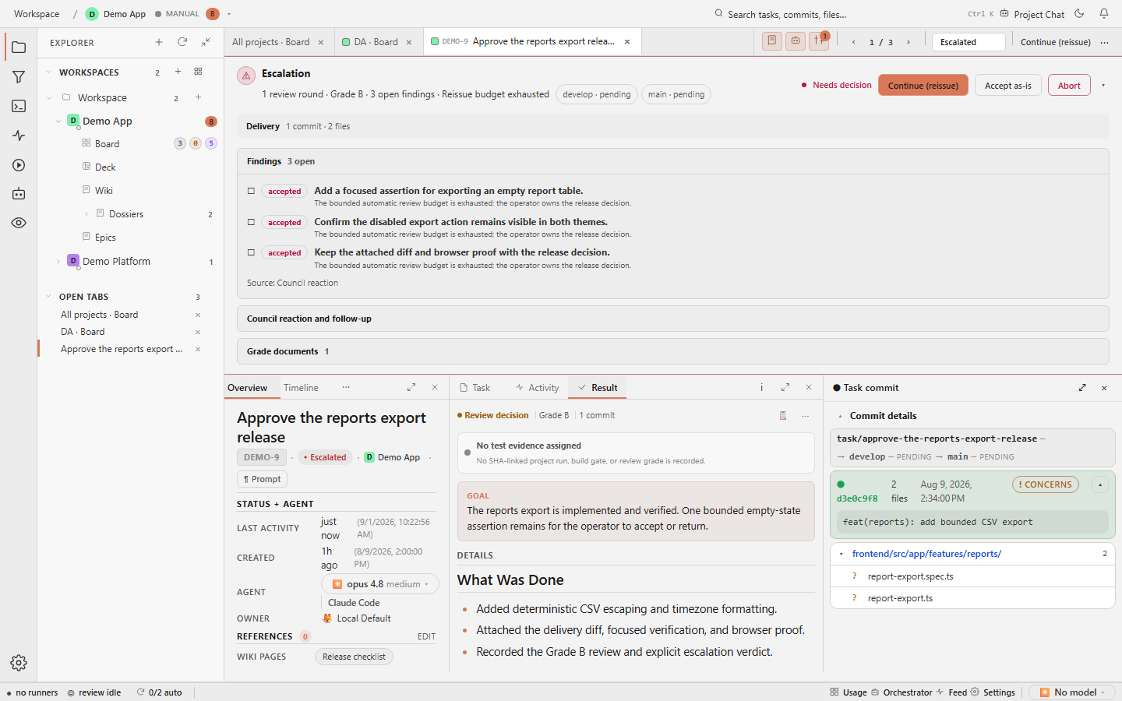Open the opus 4.8 medium agent dropdown
The width and height of the screenshot is (1122, 701).
click(x=380, y=584)
